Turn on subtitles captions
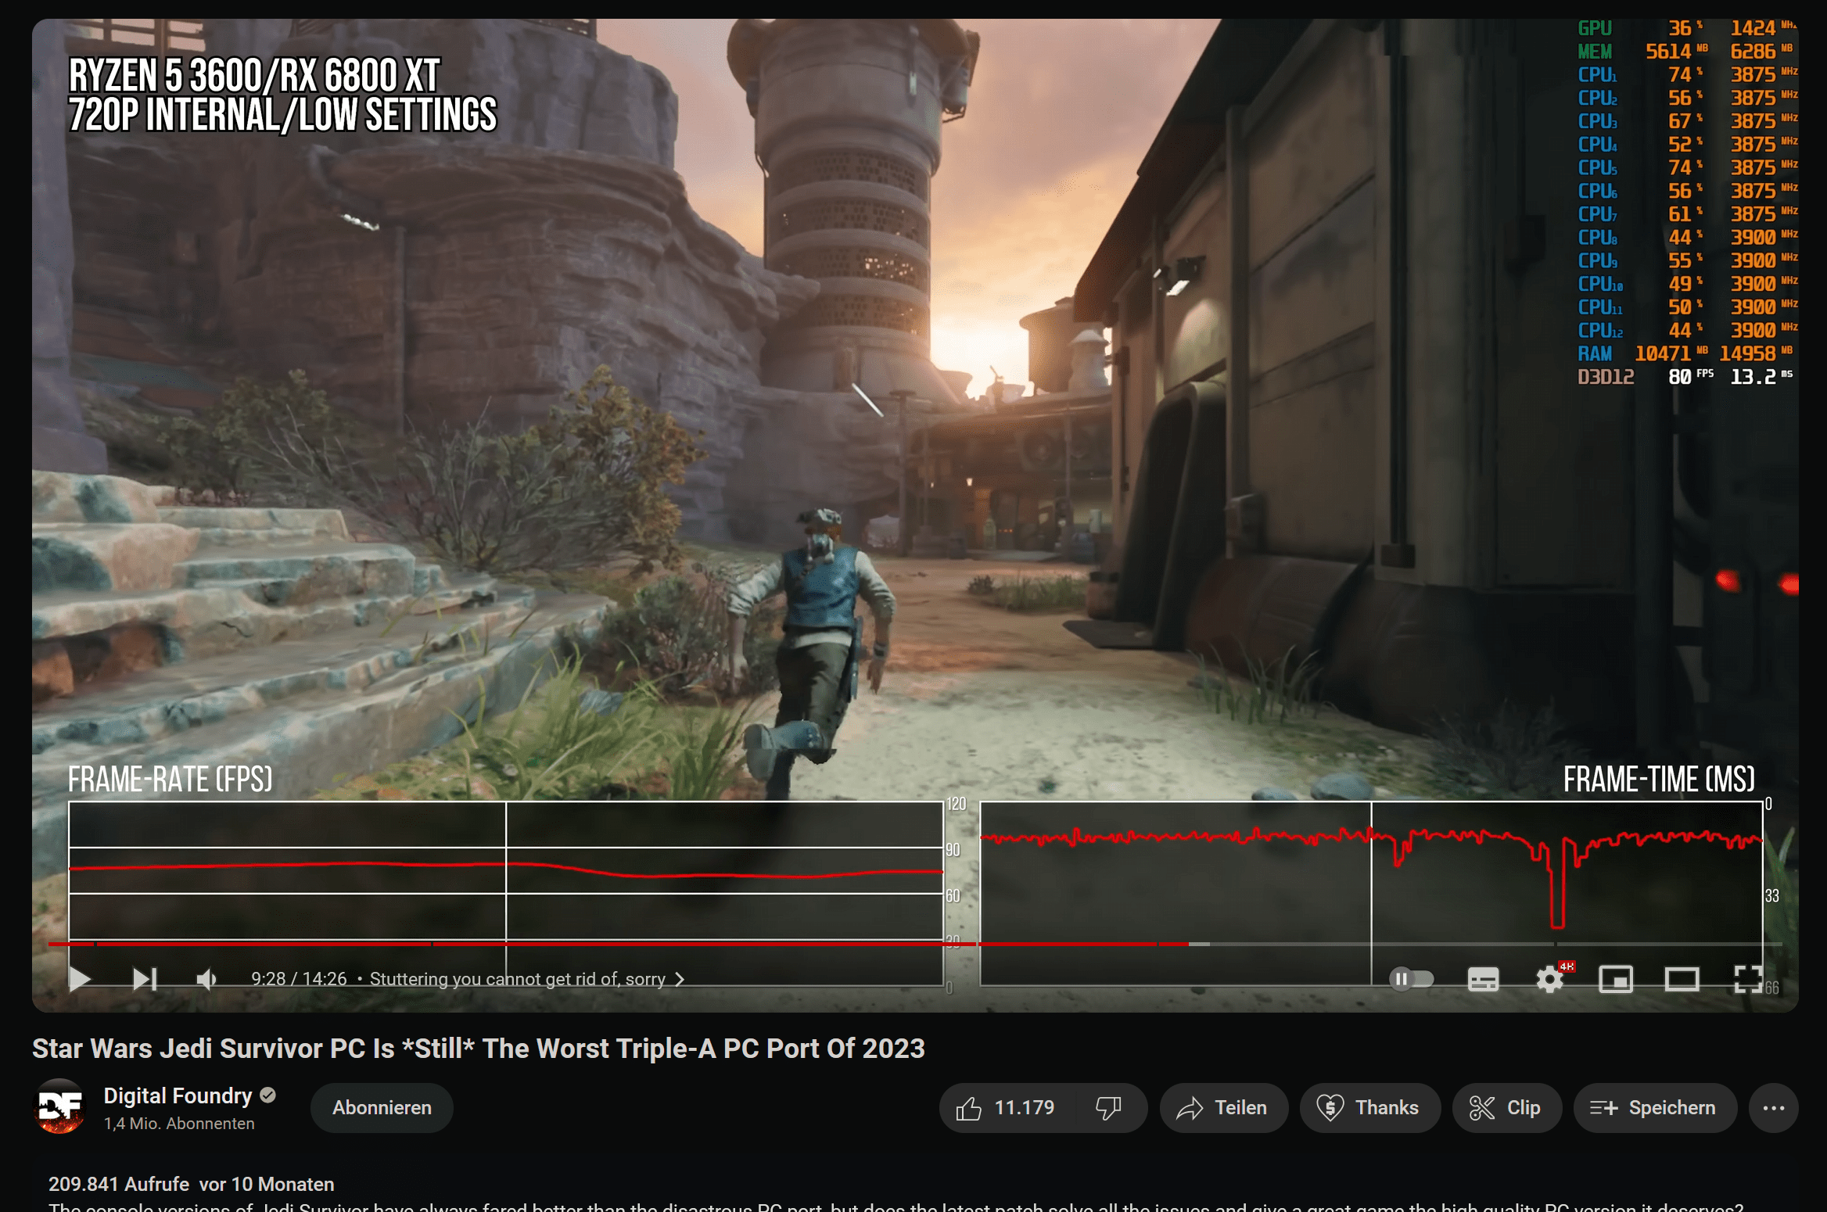This screenshot has height=1212, width=1827. [x=1483, y=978]
